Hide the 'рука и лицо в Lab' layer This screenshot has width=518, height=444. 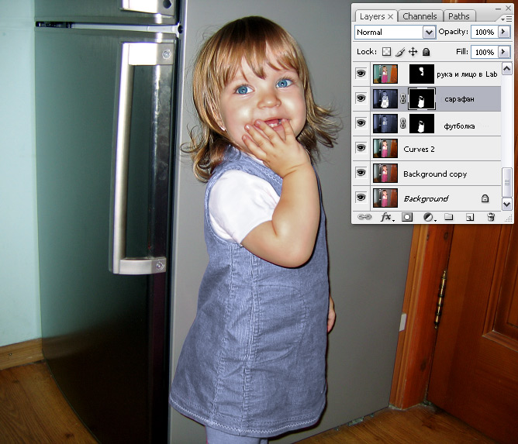tap(361, 74)
